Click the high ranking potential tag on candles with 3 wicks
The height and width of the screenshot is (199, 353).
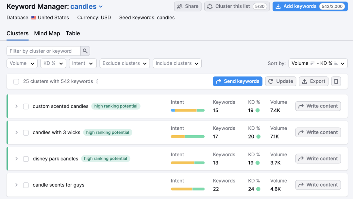click(x=108, y=132)
